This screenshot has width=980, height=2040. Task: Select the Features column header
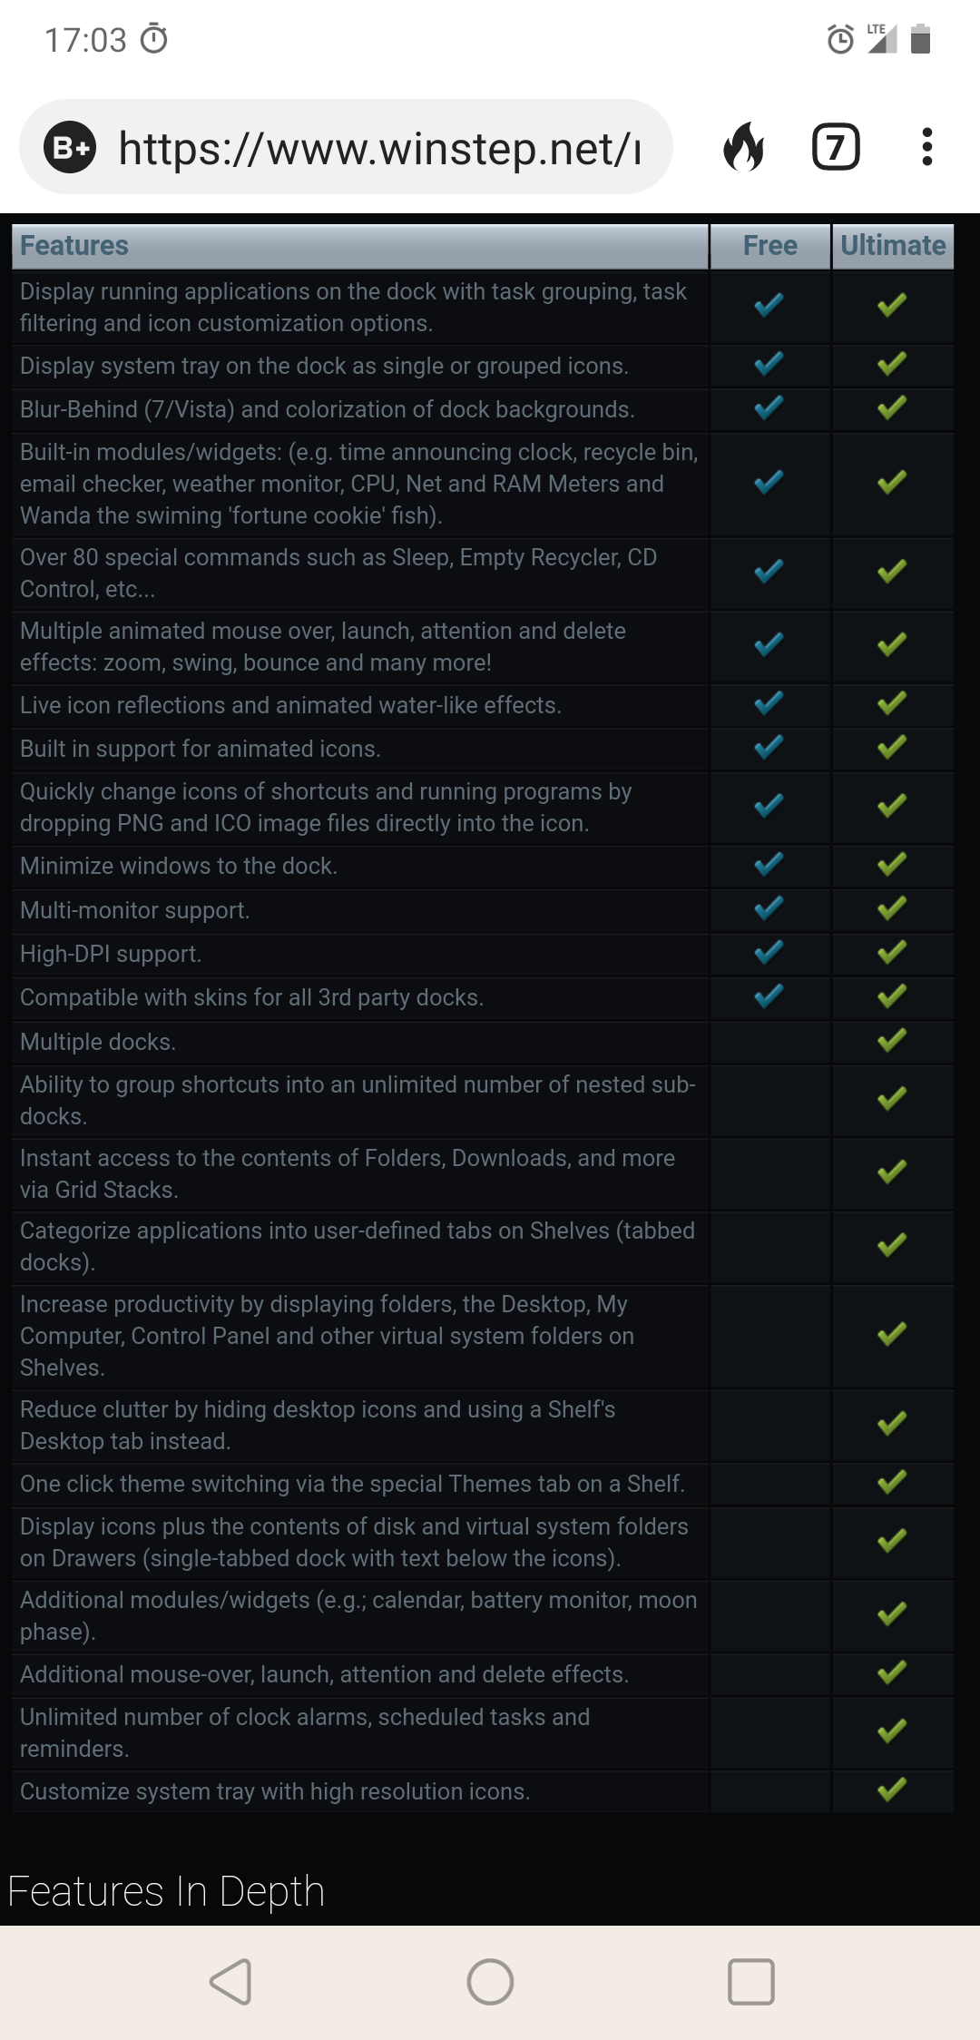coord(359,246)
